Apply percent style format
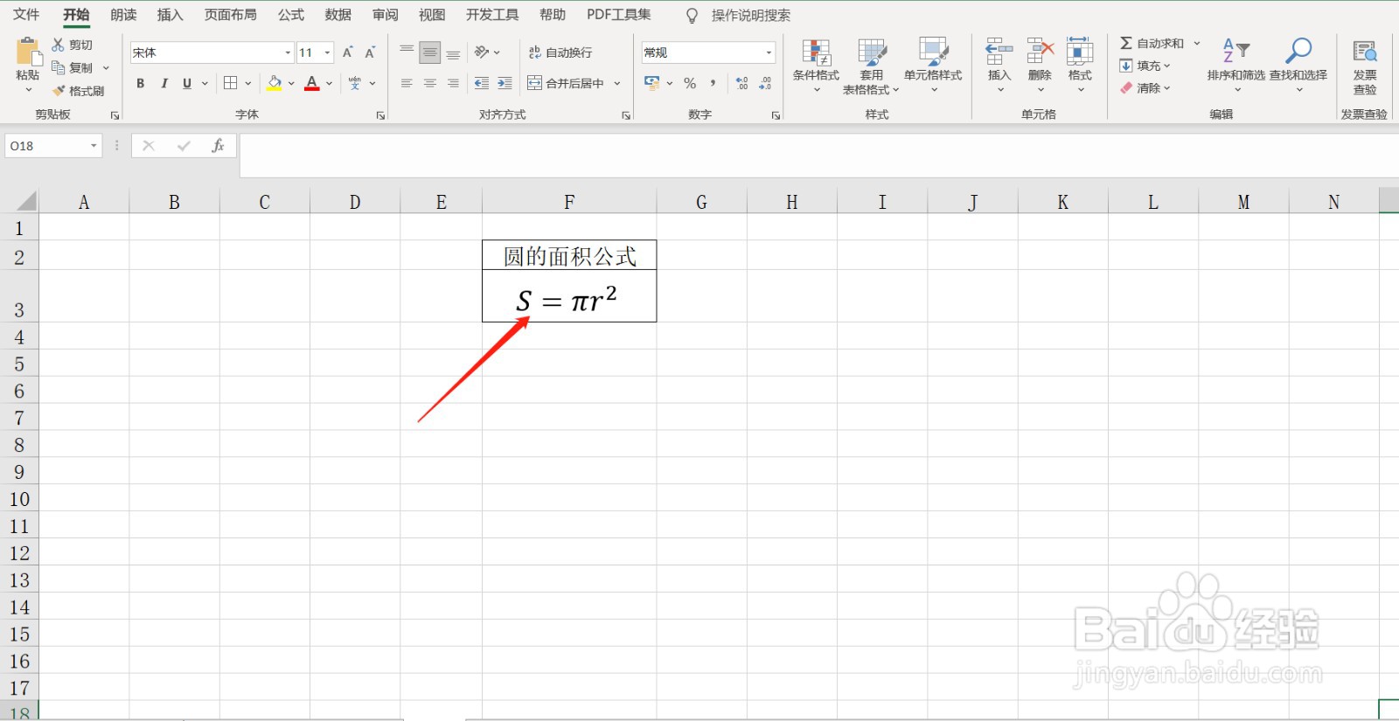The image size is (1399, 721). coord(690,83)
